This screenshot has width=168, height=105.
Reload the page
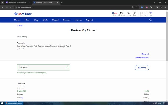pyautogui.click(x=11, y=7)
